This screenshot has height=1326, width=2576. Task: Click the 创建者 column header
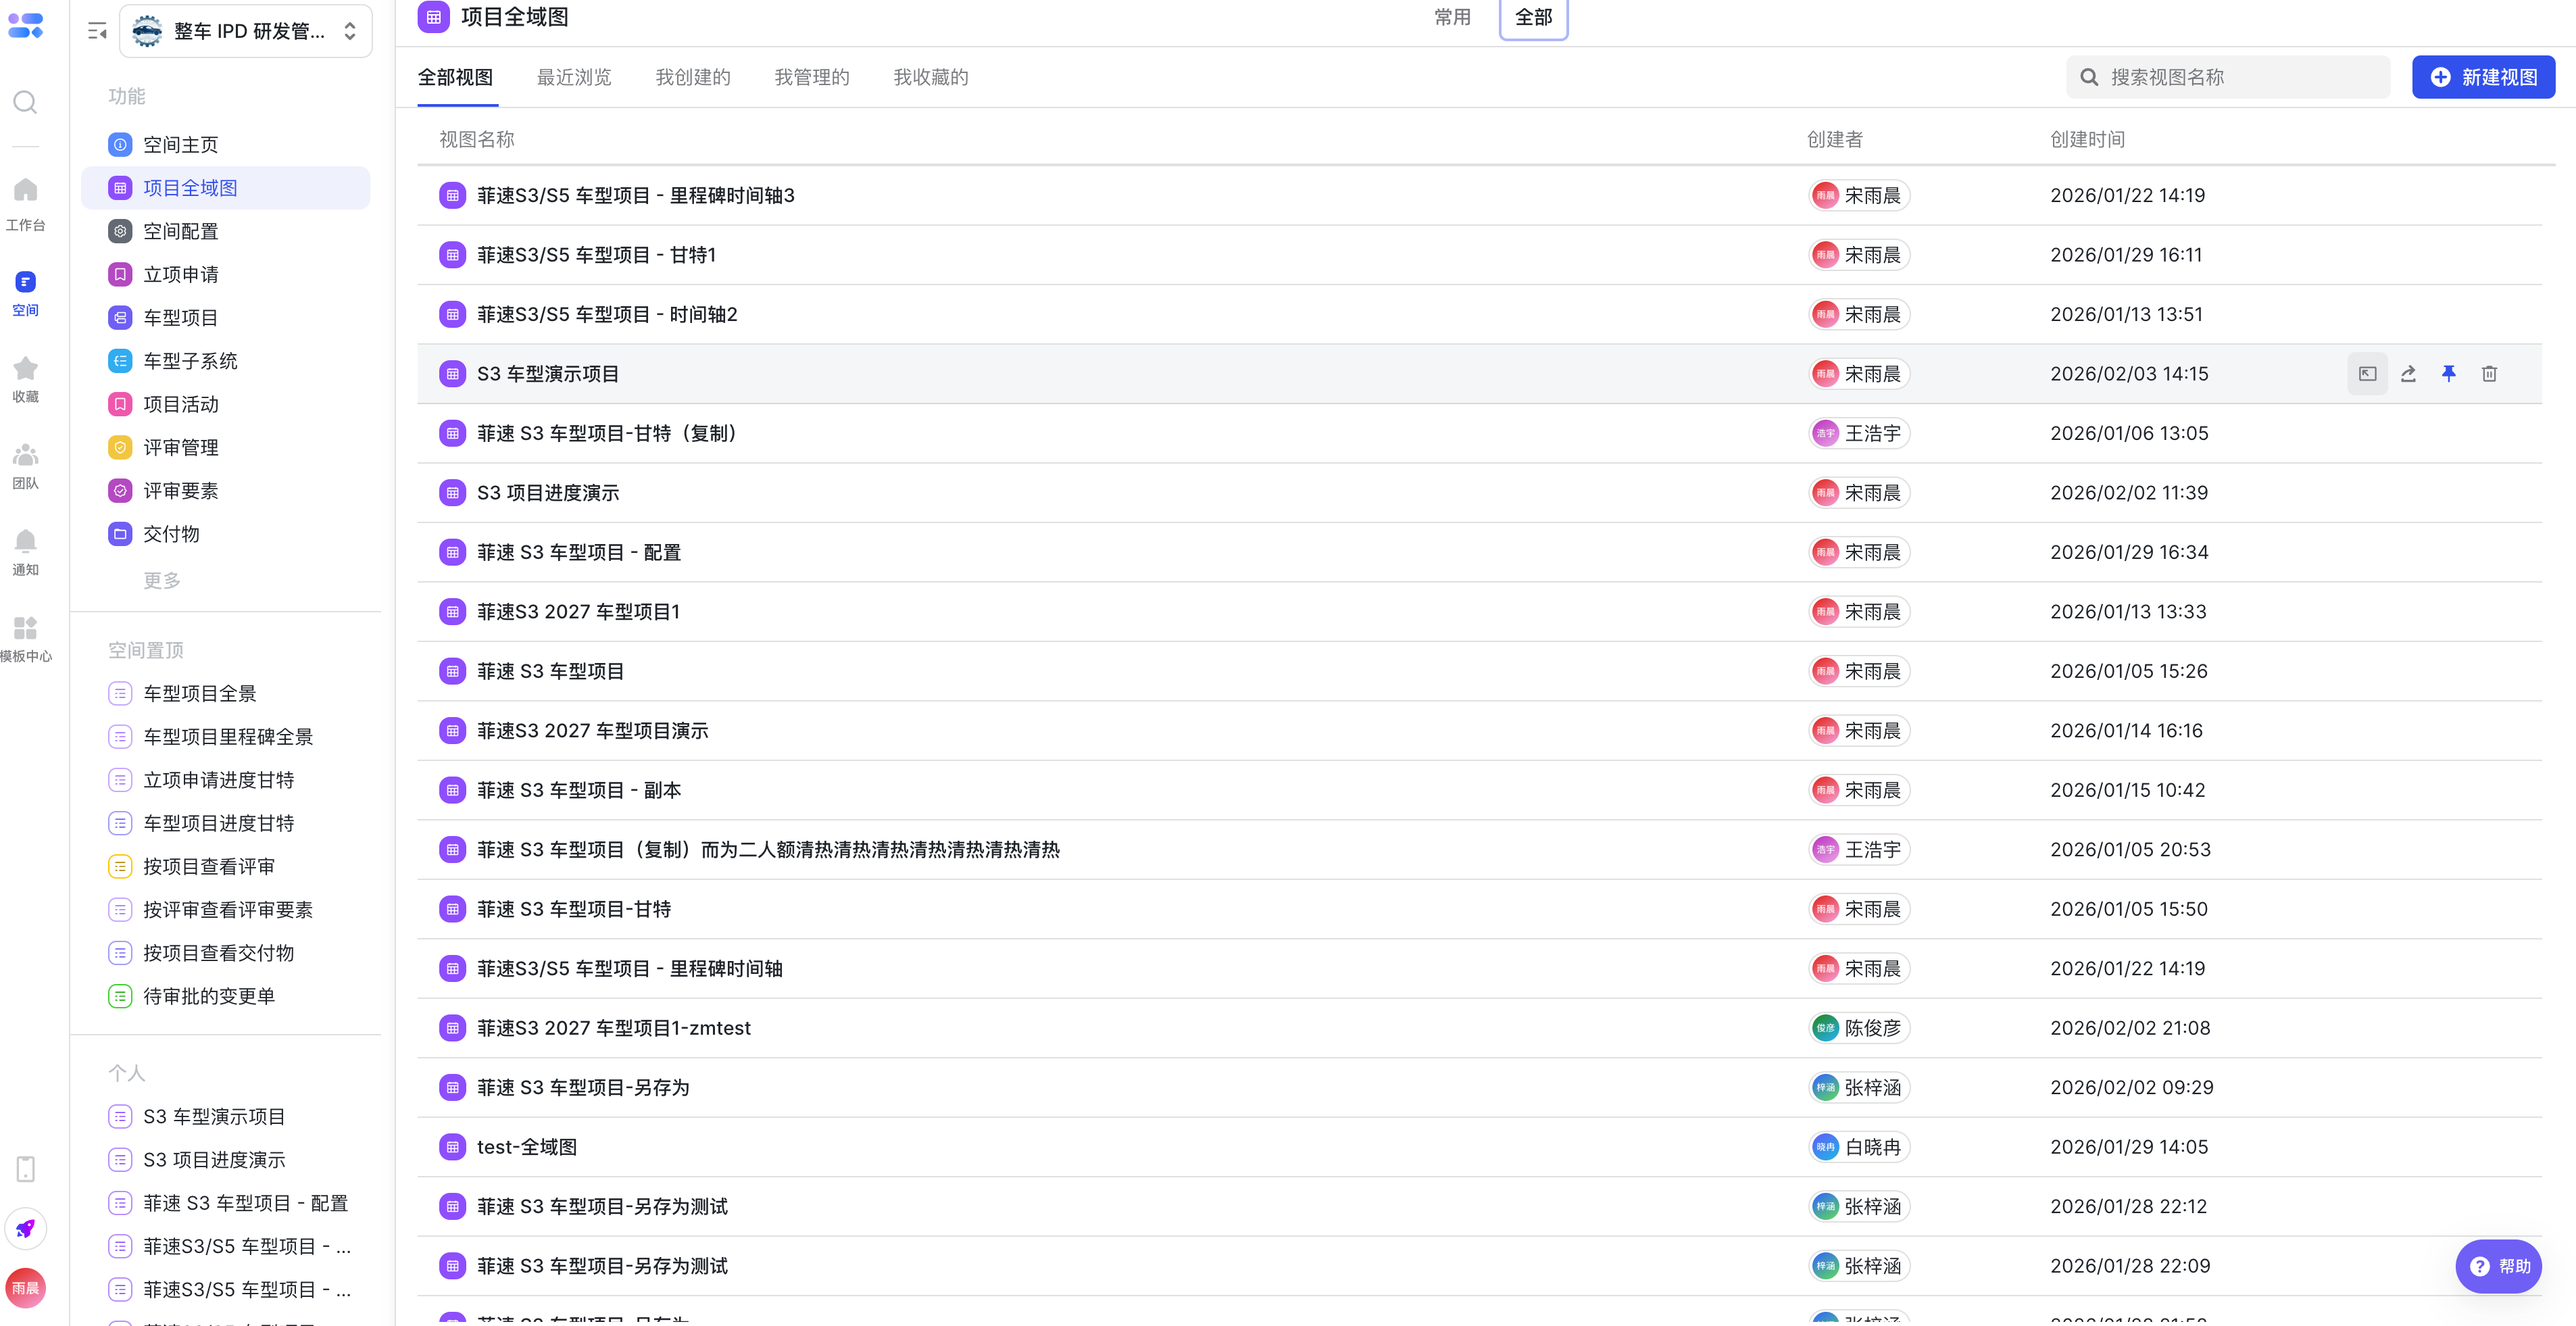coord(1834,140)
